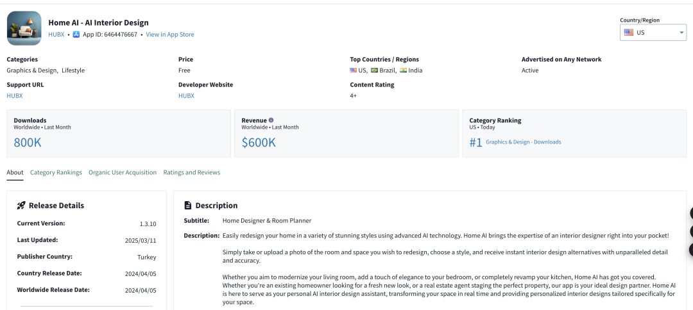Click the Active advertised status text
This screenshot has height=310, width=693.
tap(530, 70)
